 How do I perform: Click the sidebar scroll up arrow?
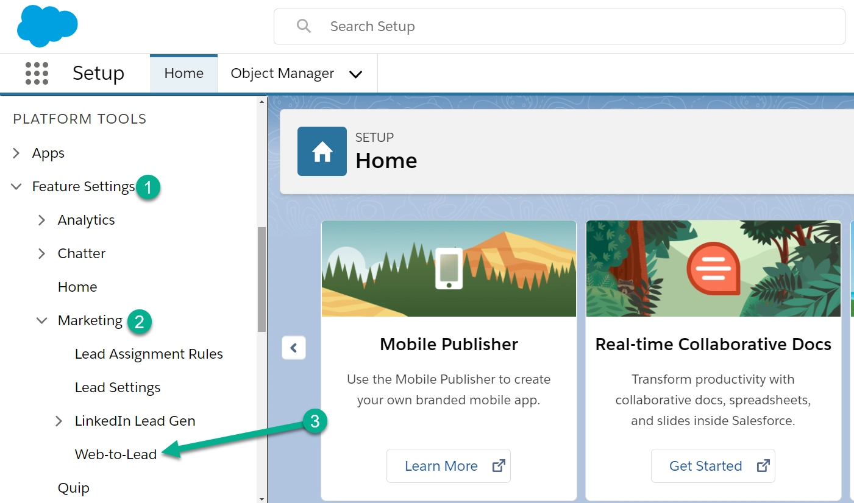click(262, 101)
